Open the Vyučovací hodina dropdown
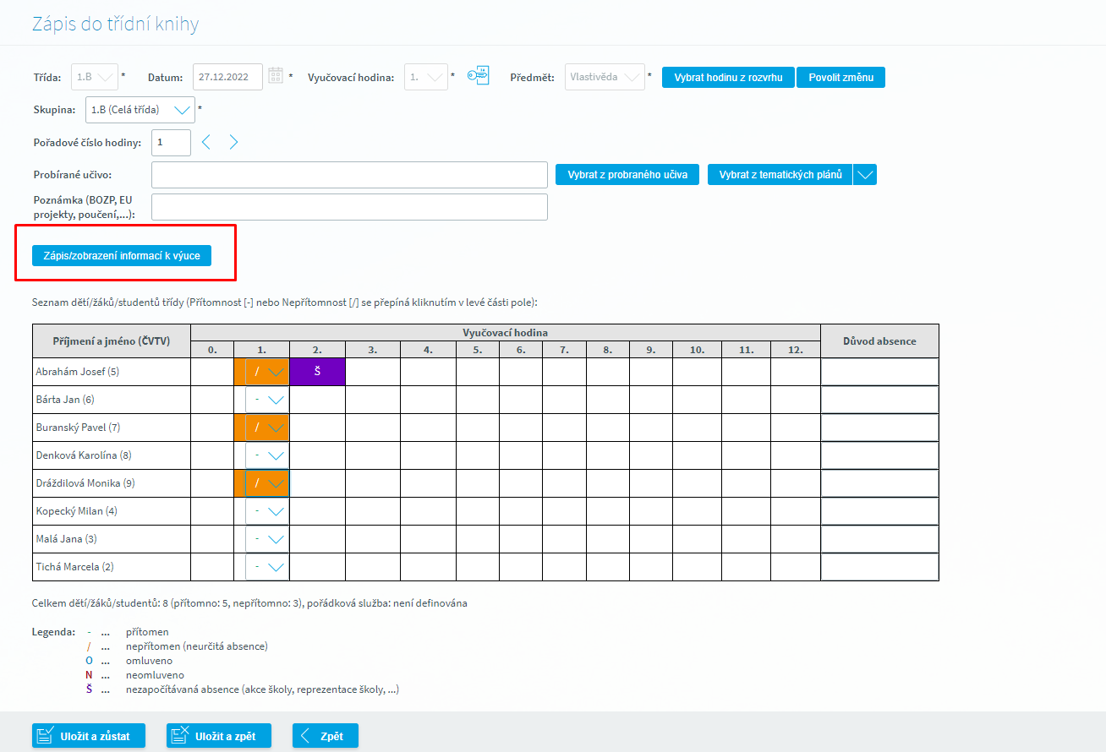1106x752 pixels. (x=426, y=77)
